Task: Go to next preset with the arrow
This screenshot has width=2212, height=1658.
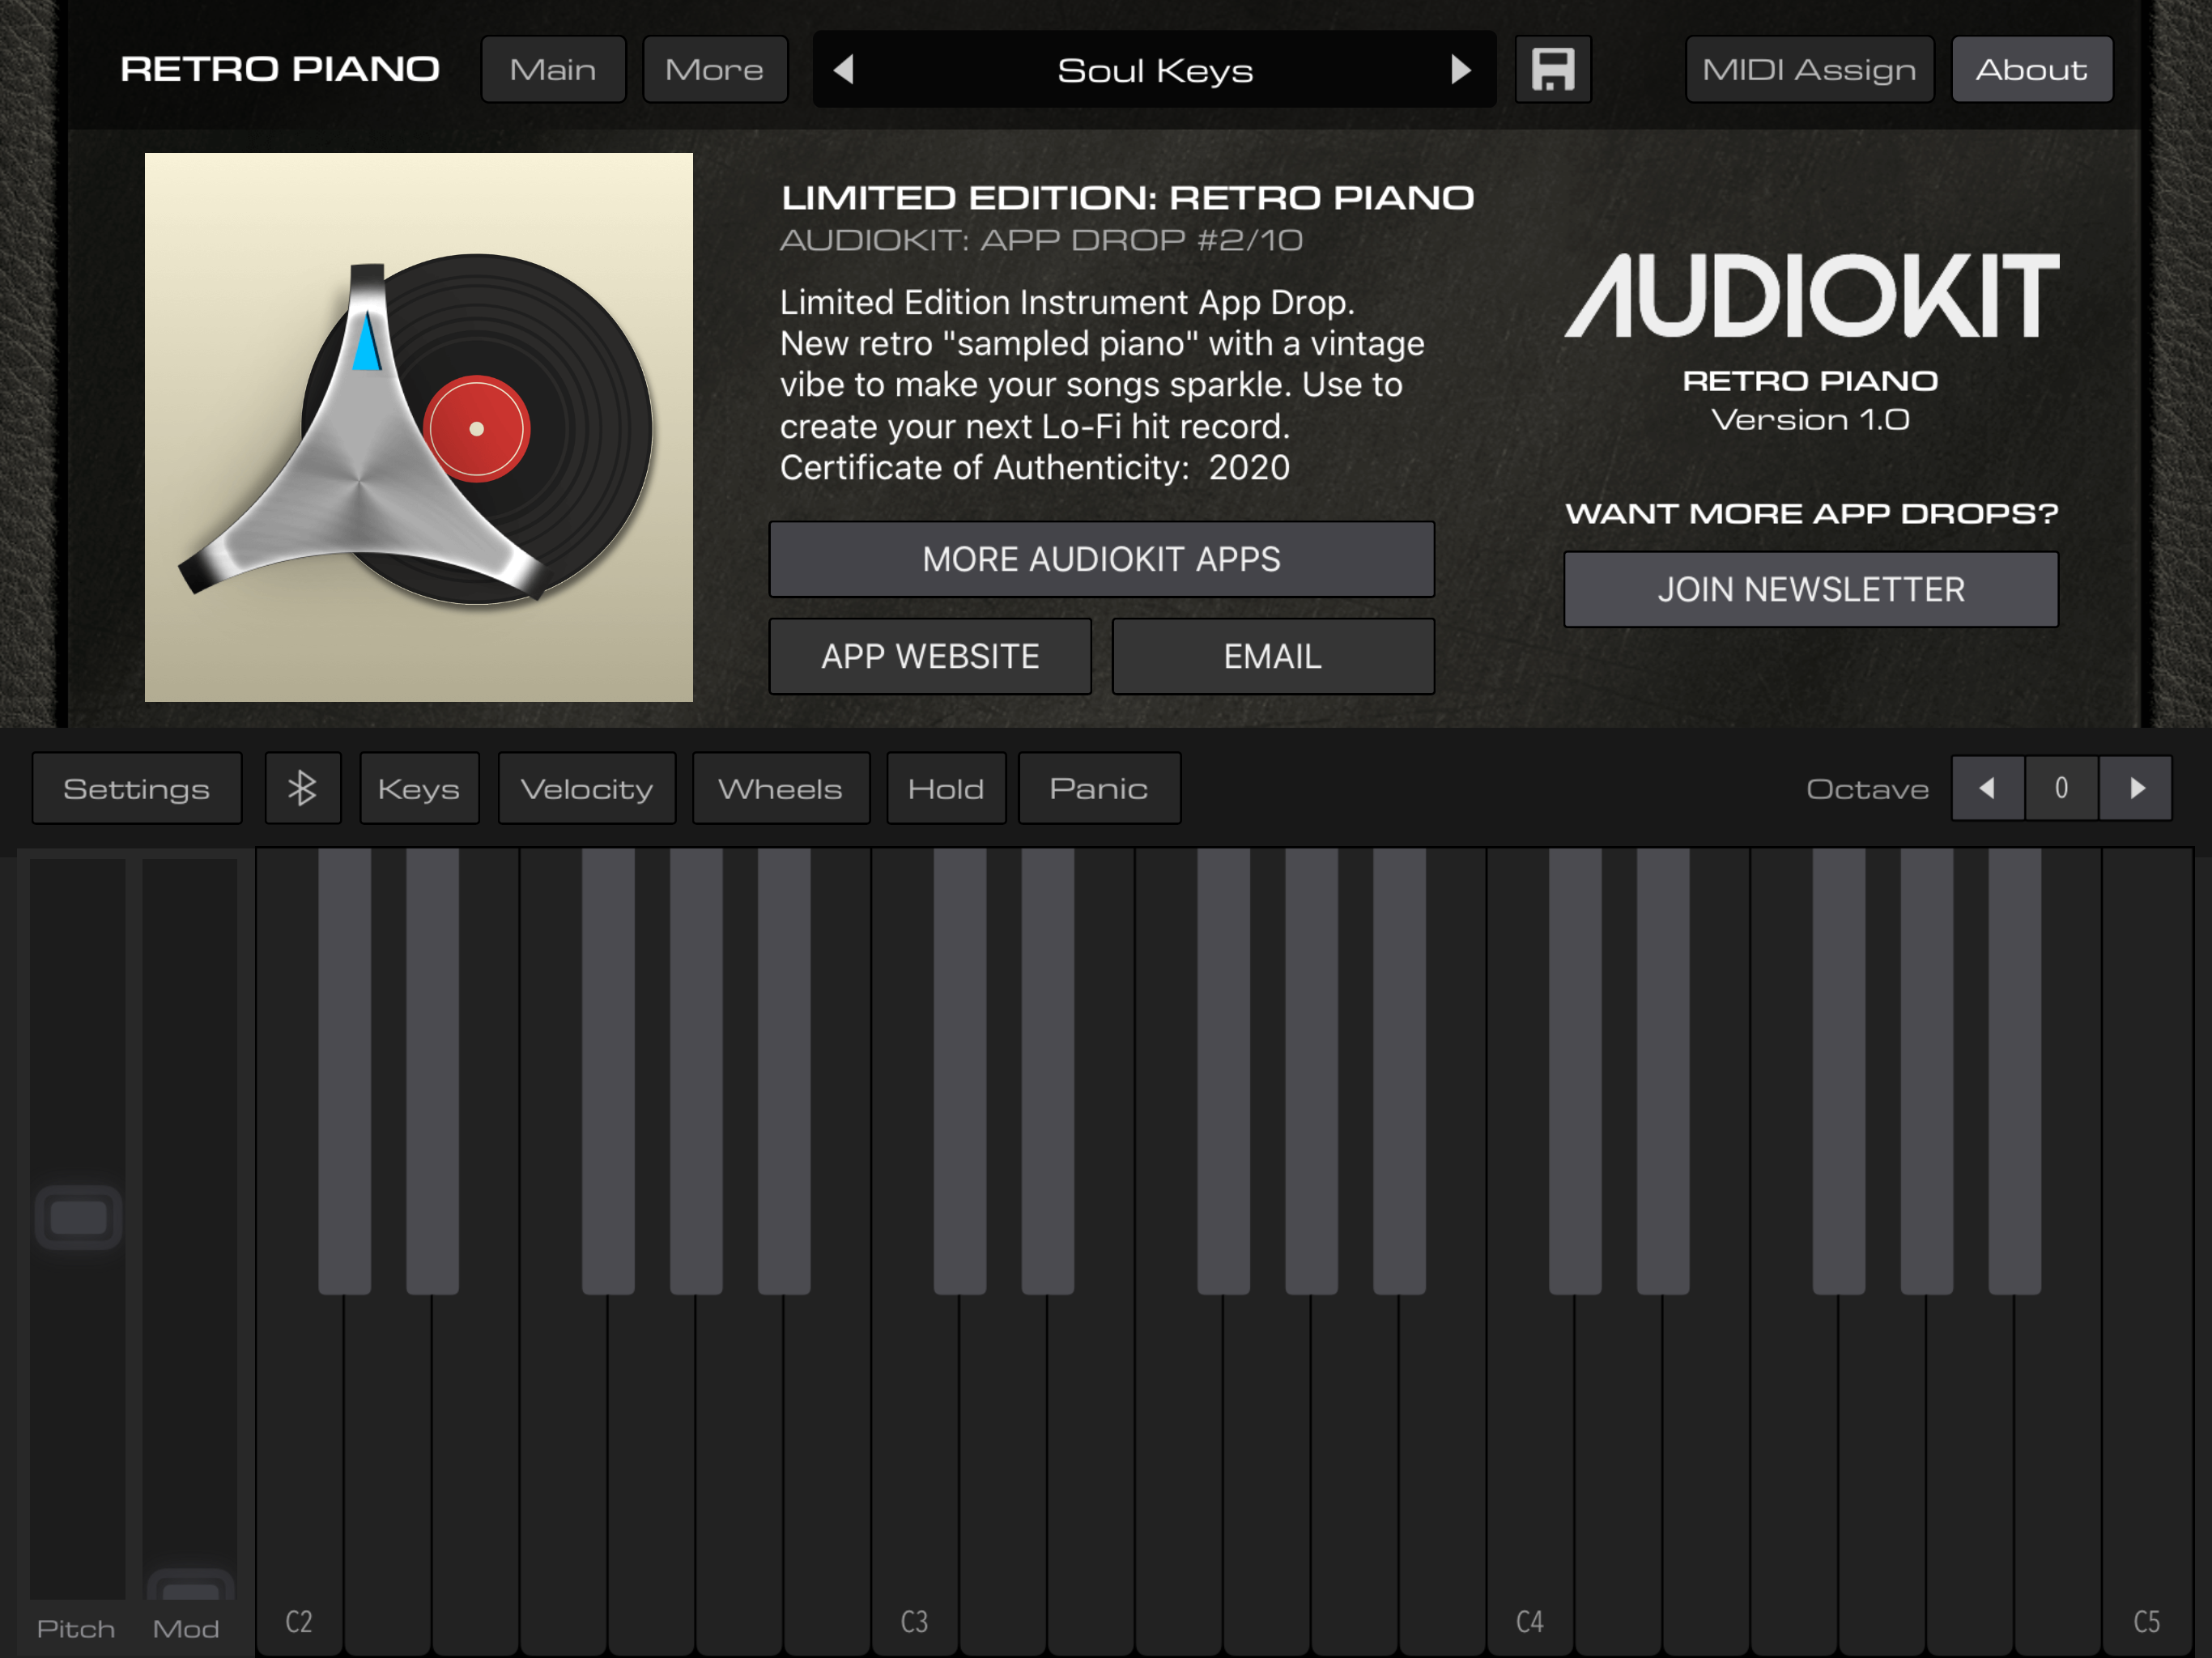Action: click(1460, 69)
